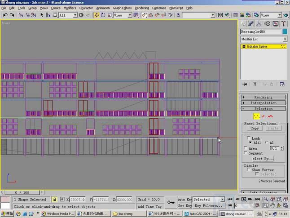This screenshot has width=290, height=218.
Task: Click the Select By button
Action: (263, 159)
